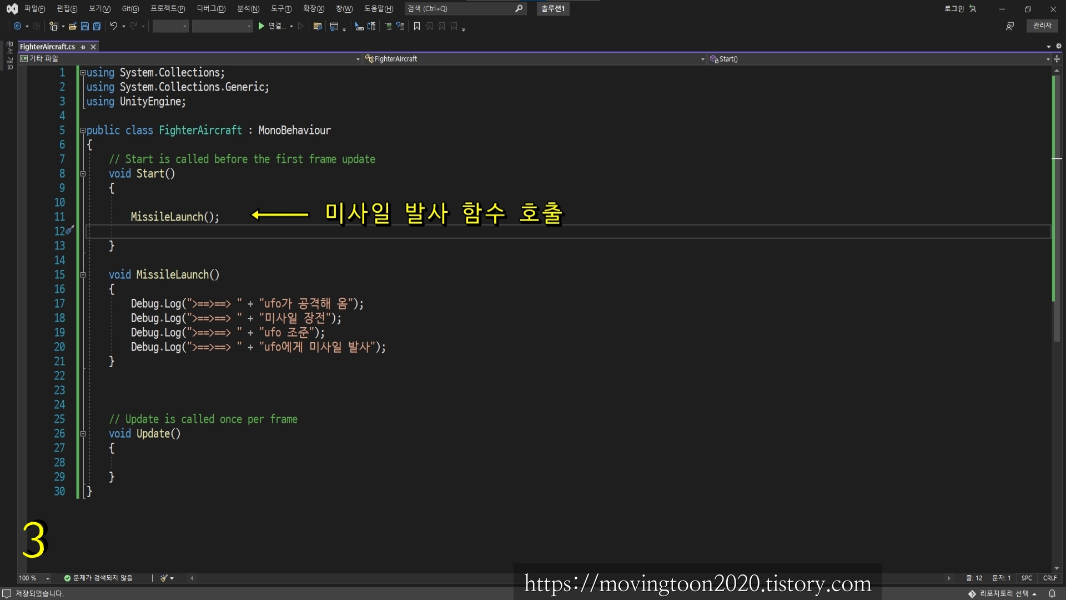Open the 도구(T) menu
Viewport: 1066px width, 600px height.
[281, 8]
